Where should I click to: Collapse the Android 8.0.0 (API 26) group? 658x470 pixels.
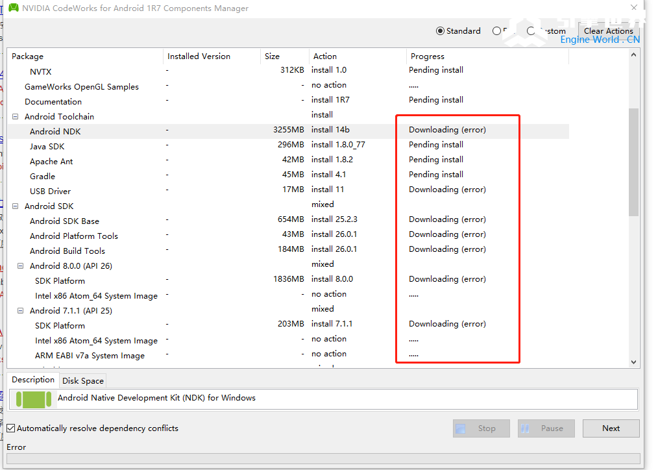click(20, 266)
